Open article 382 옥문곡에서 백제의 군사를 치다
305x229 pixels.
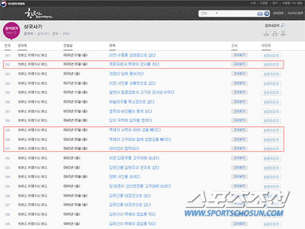click(134, 64)
